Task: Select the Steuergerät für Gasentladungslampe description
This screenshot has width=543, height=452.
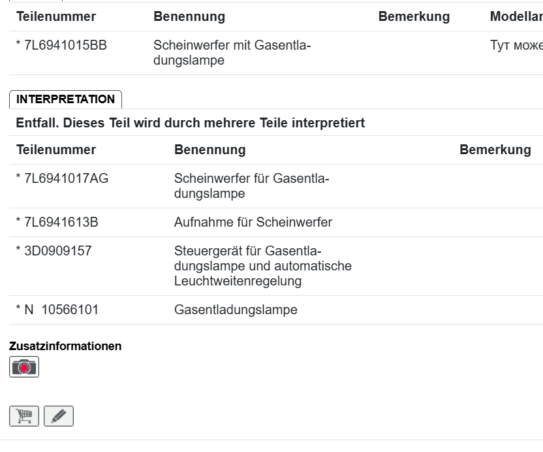Action: point(262,266)
